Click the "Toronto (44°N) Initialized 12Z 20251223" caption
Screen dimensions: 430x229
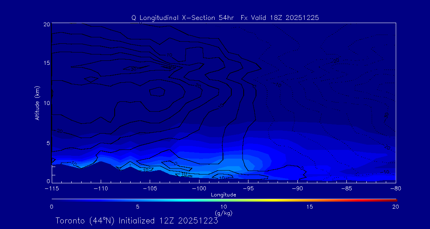(137, 221)
